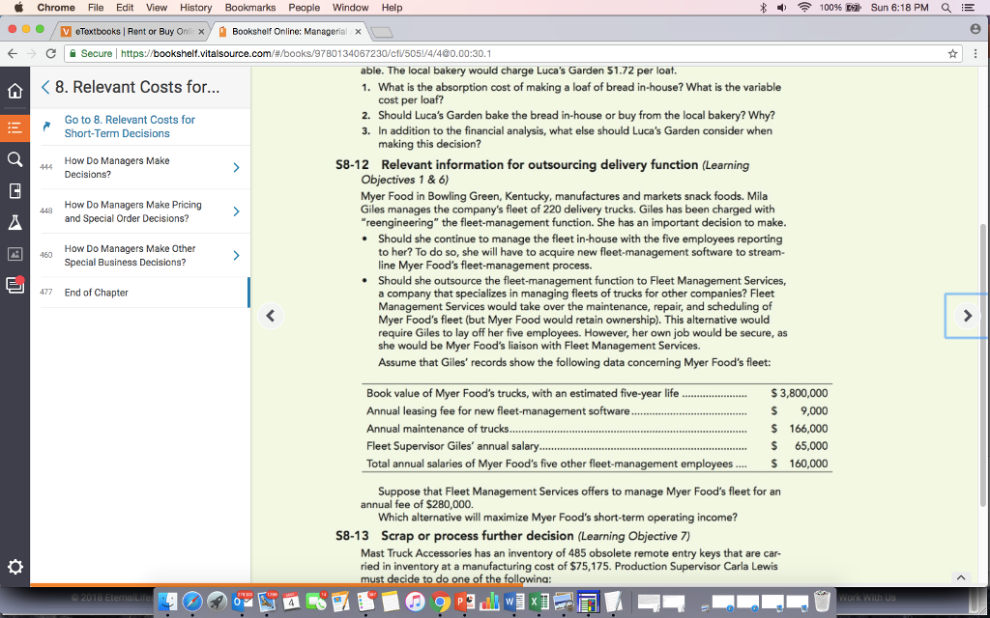Open Google Chrome in the dock
990x618 pixels.
tap(440, 602)
